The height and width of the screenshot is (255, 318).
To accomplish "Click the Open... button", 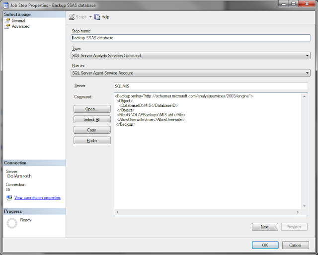I will tap(92, 109).
